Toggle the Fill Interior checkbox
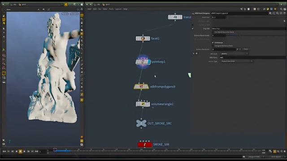This screenshot has width=287, height=161. pos(213,42)
